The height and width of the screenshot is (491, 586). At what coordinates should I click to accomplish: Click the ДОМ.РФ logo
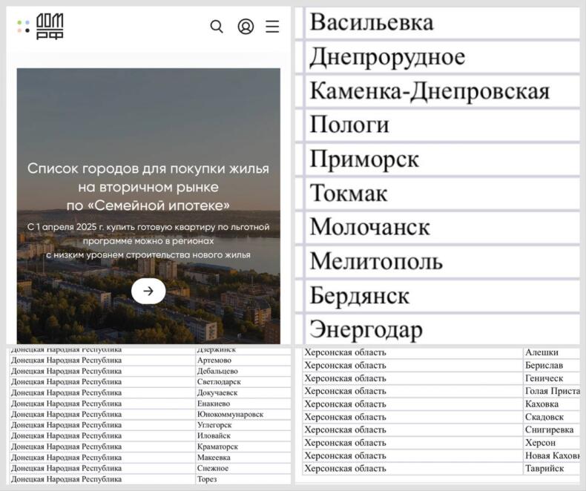tap(42, 26)
